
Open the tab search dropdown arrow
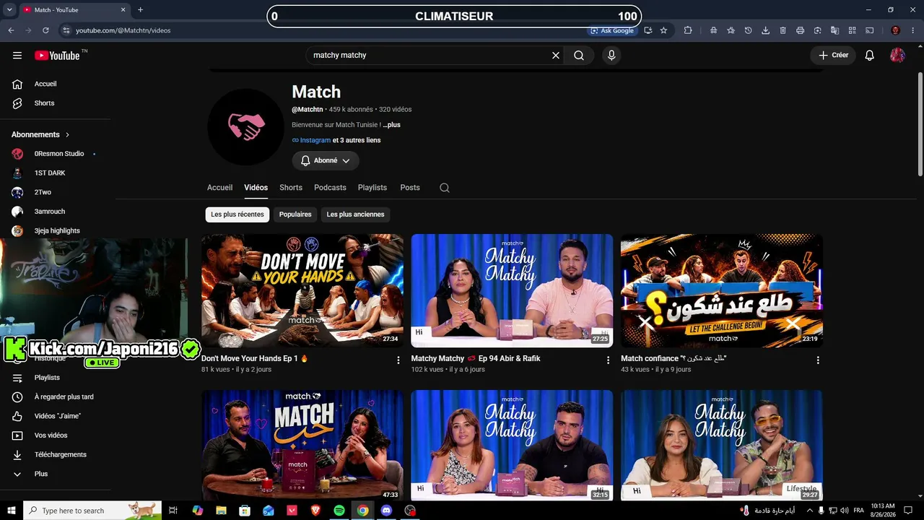(x=10, y=10)
